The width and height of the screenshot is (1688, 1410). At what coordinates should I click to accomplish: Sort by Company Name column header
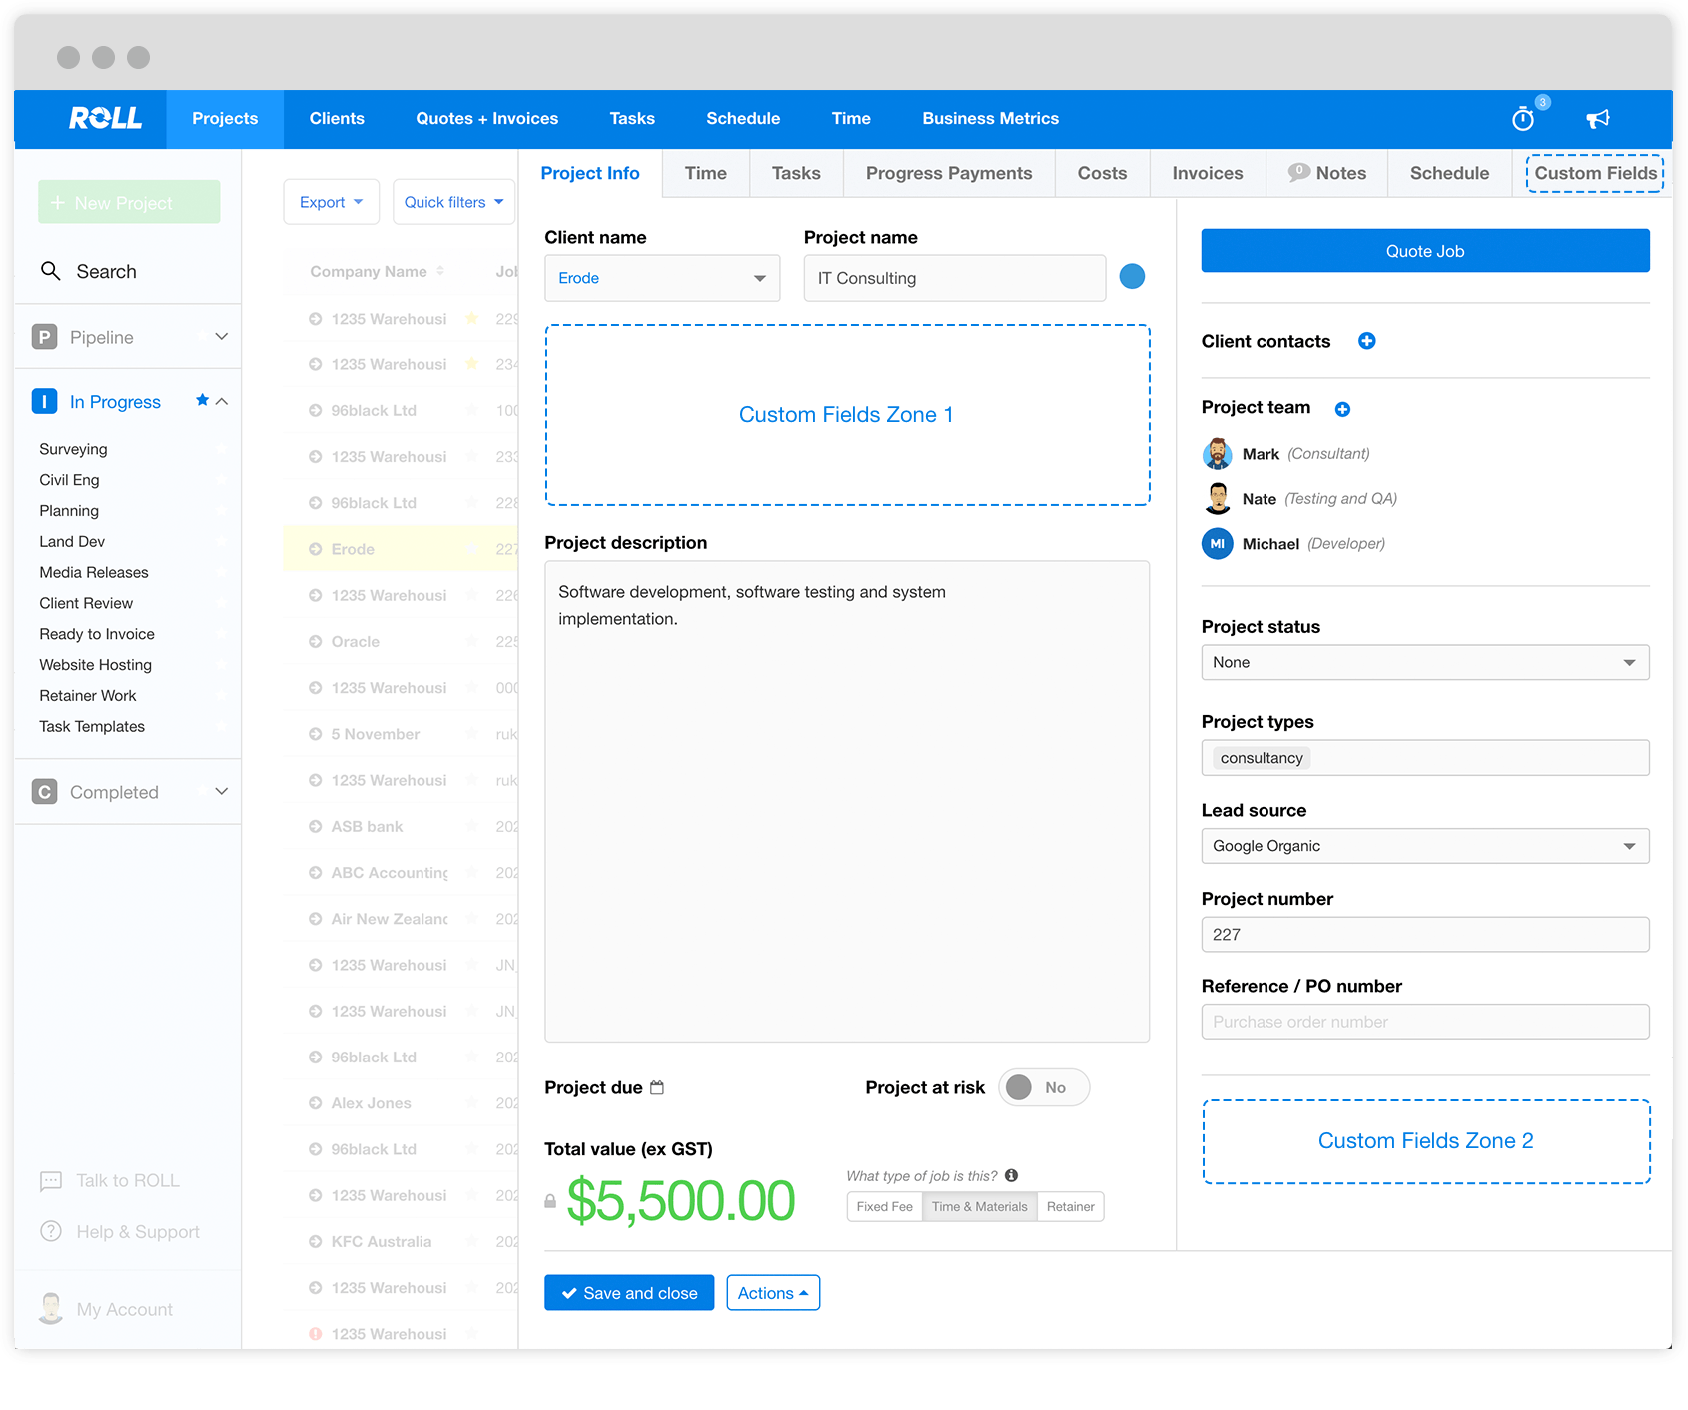coord(377,271)
